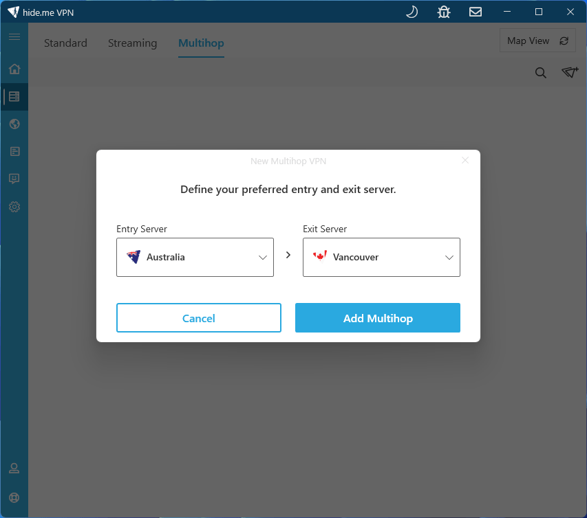
Task: Click the add multihop plane icon
Action: point(570,72)
